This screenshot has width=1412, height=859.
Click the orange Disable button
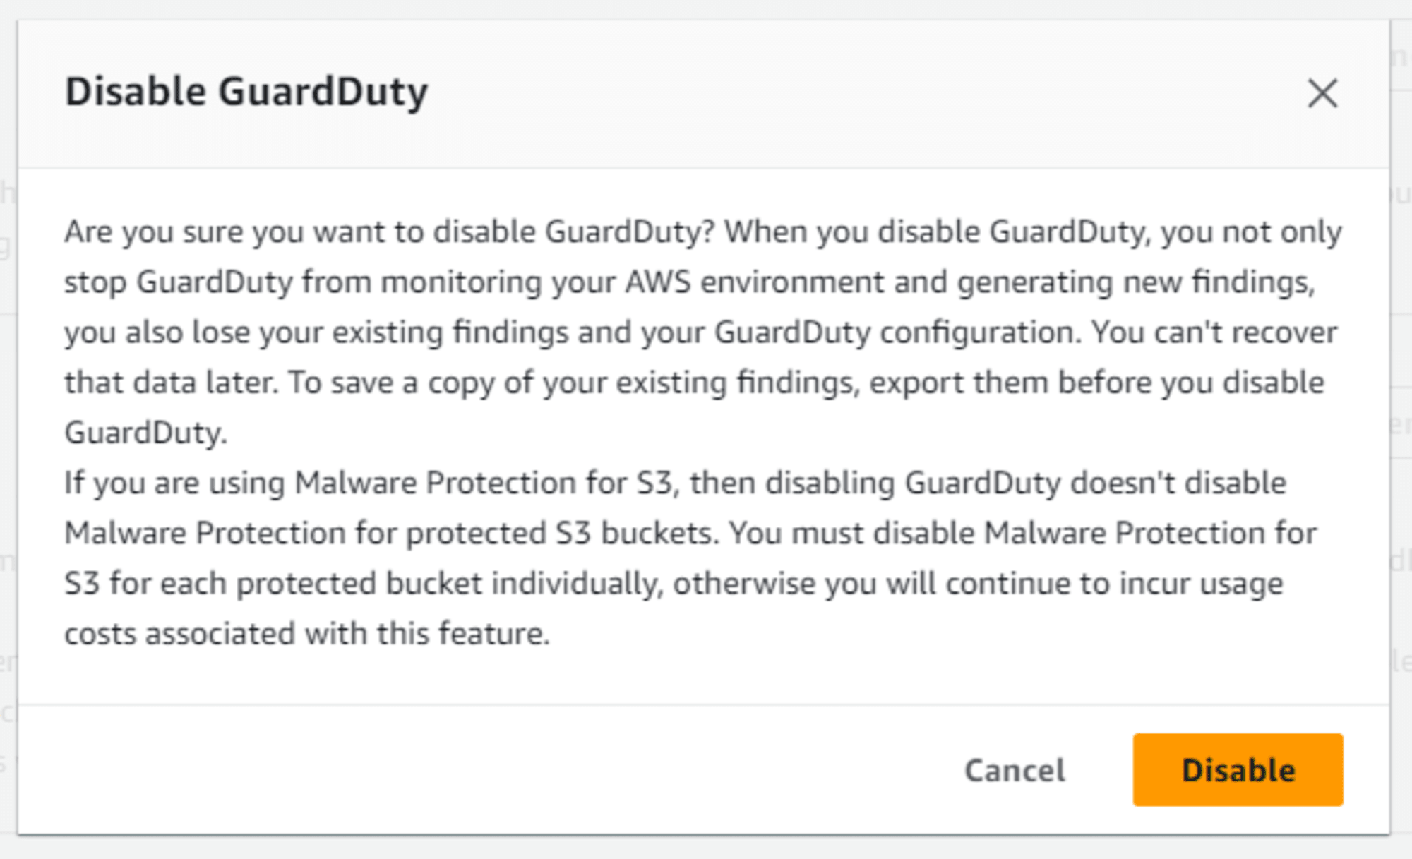1238,770
